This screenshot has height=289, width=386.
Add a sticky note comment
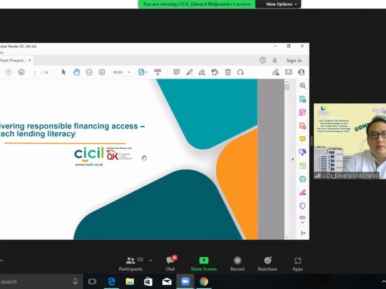pos(176,72)
